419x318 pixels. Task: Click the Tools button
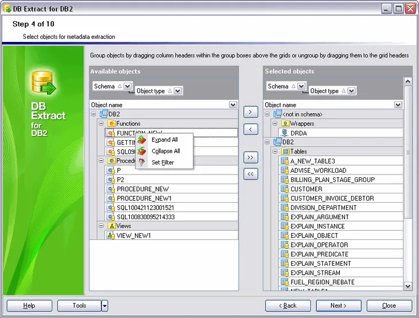coord(79,306)
